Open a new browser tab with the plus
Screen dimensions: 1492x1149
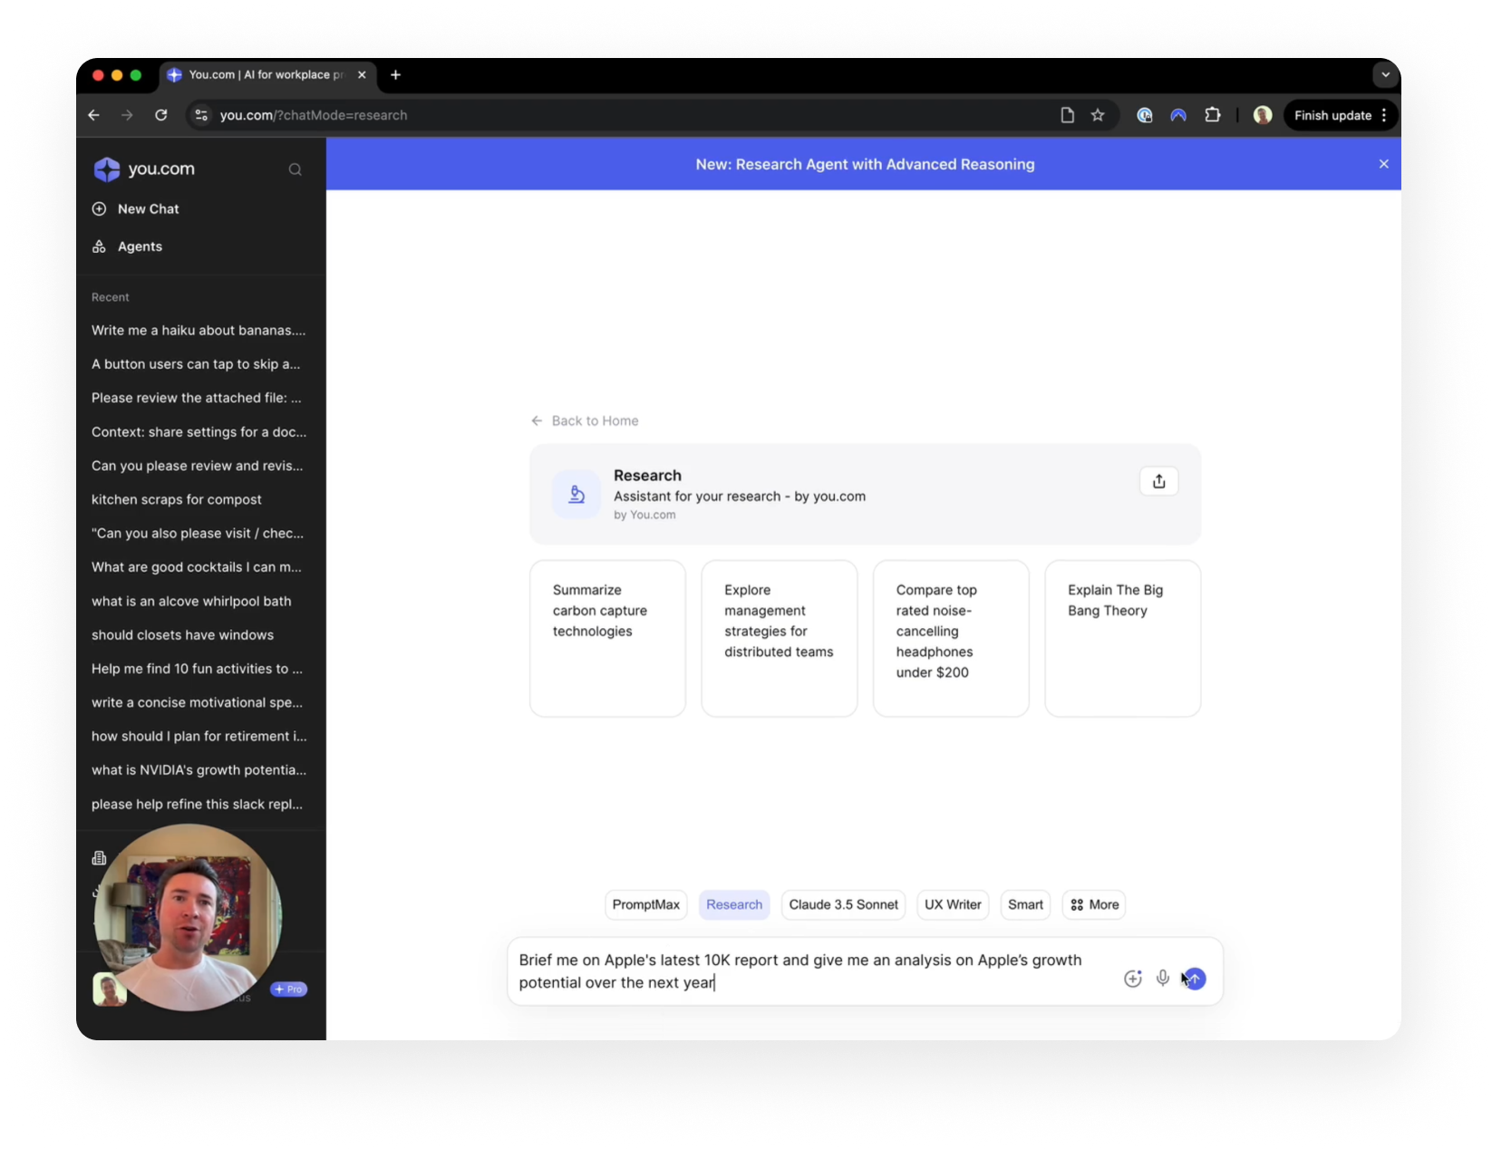pyautogui.click(x=395, y=75)
